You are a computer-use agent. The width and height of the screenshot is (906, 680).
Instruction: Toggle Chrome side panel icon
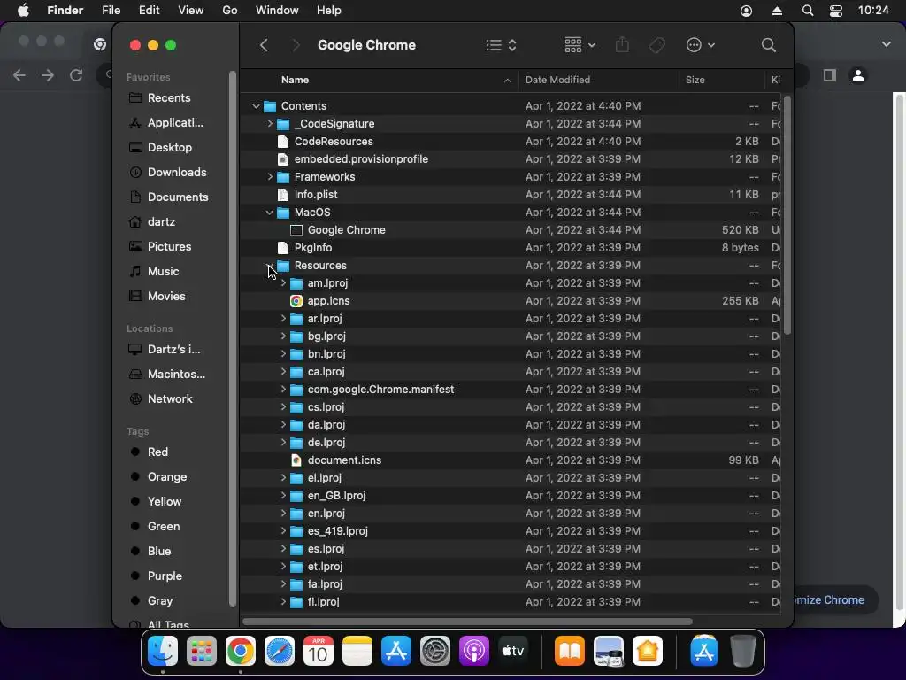pyautogui.click(x=830, y=75)
